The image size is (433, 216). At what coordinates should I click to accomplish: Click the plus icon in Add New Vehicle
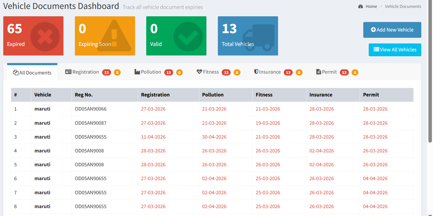[x=373, y=30]
